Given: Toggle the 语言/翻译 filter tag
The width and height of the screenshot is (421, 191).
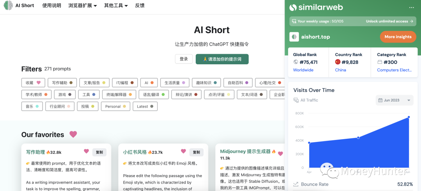Looking at the screenshot, I should point(154,95).
